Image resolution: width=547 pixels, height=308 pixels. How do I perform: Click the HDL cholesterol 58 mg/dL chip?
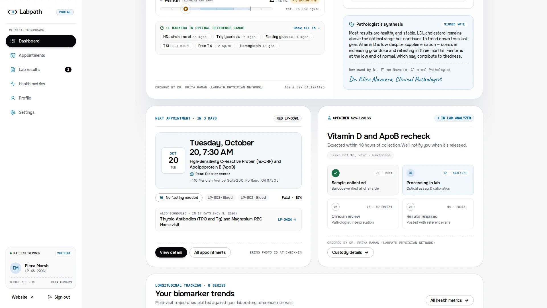coord(186,37)
